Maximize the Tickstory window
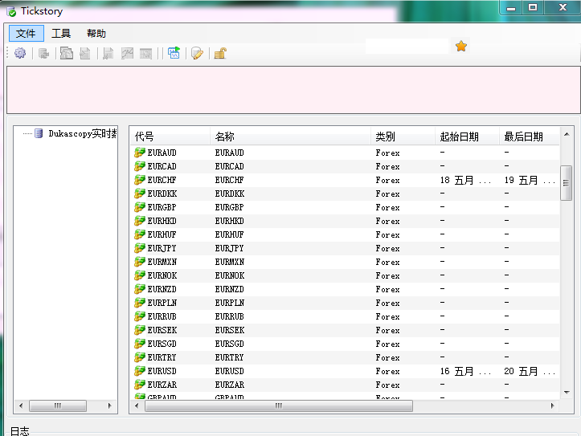 [x=533, y=7]
